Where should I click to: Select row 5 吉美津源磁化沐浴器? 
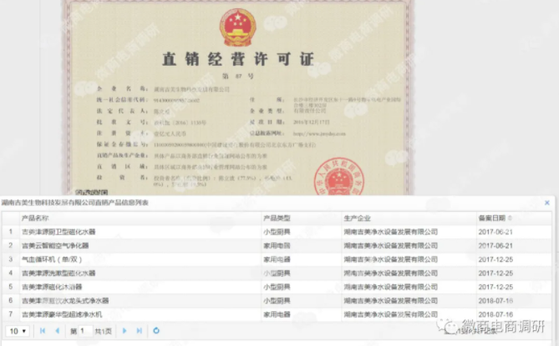coord(277,287)
